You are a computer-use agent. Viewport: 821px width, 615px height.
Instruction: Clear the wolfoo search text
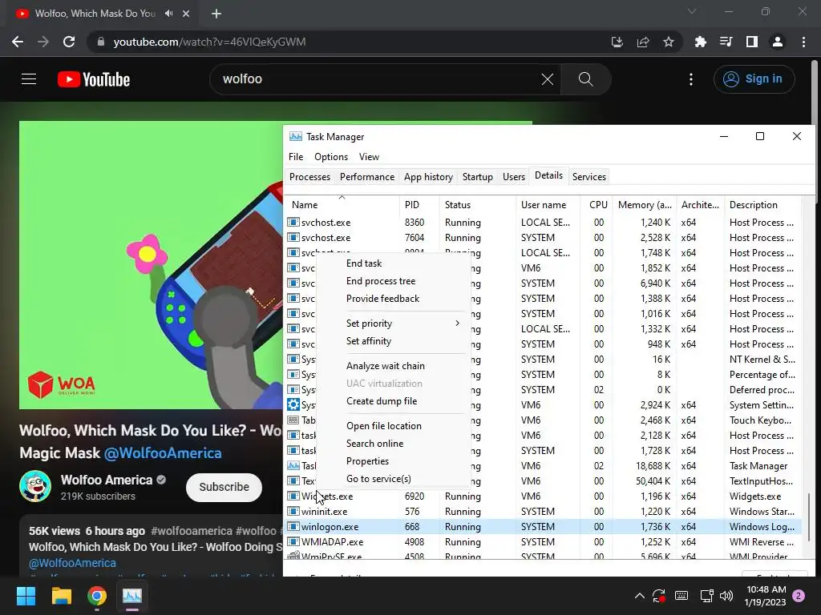click(x=547, y=79)
